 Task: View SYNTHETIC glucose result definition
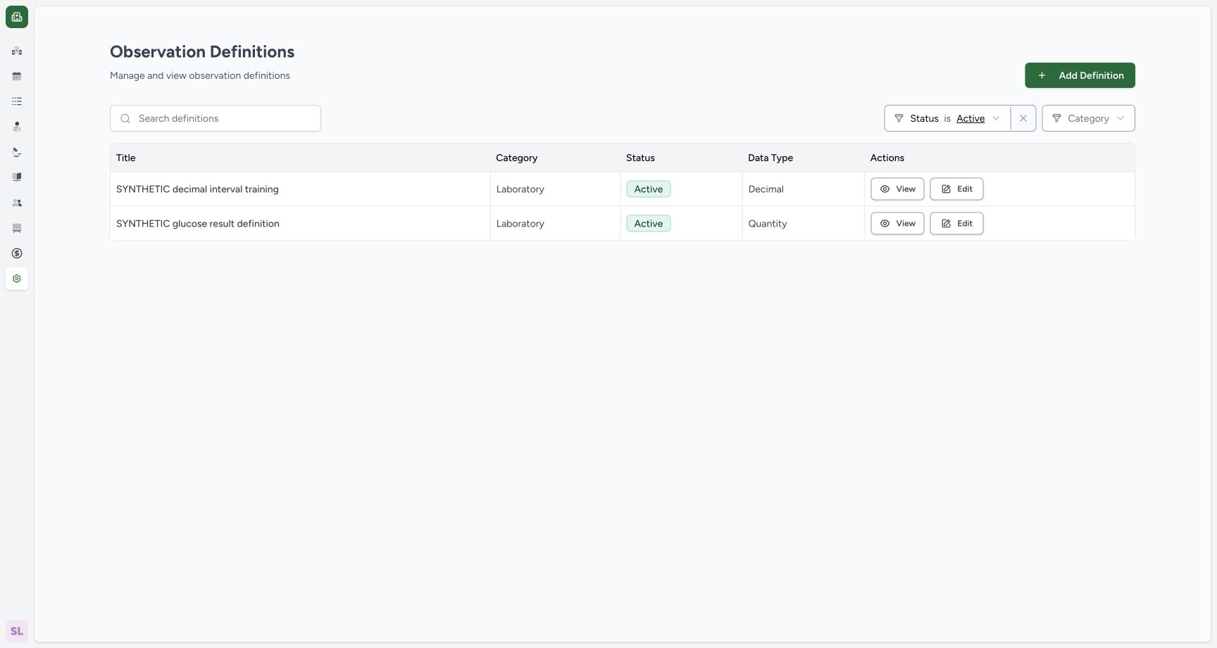tap(897, 224)
